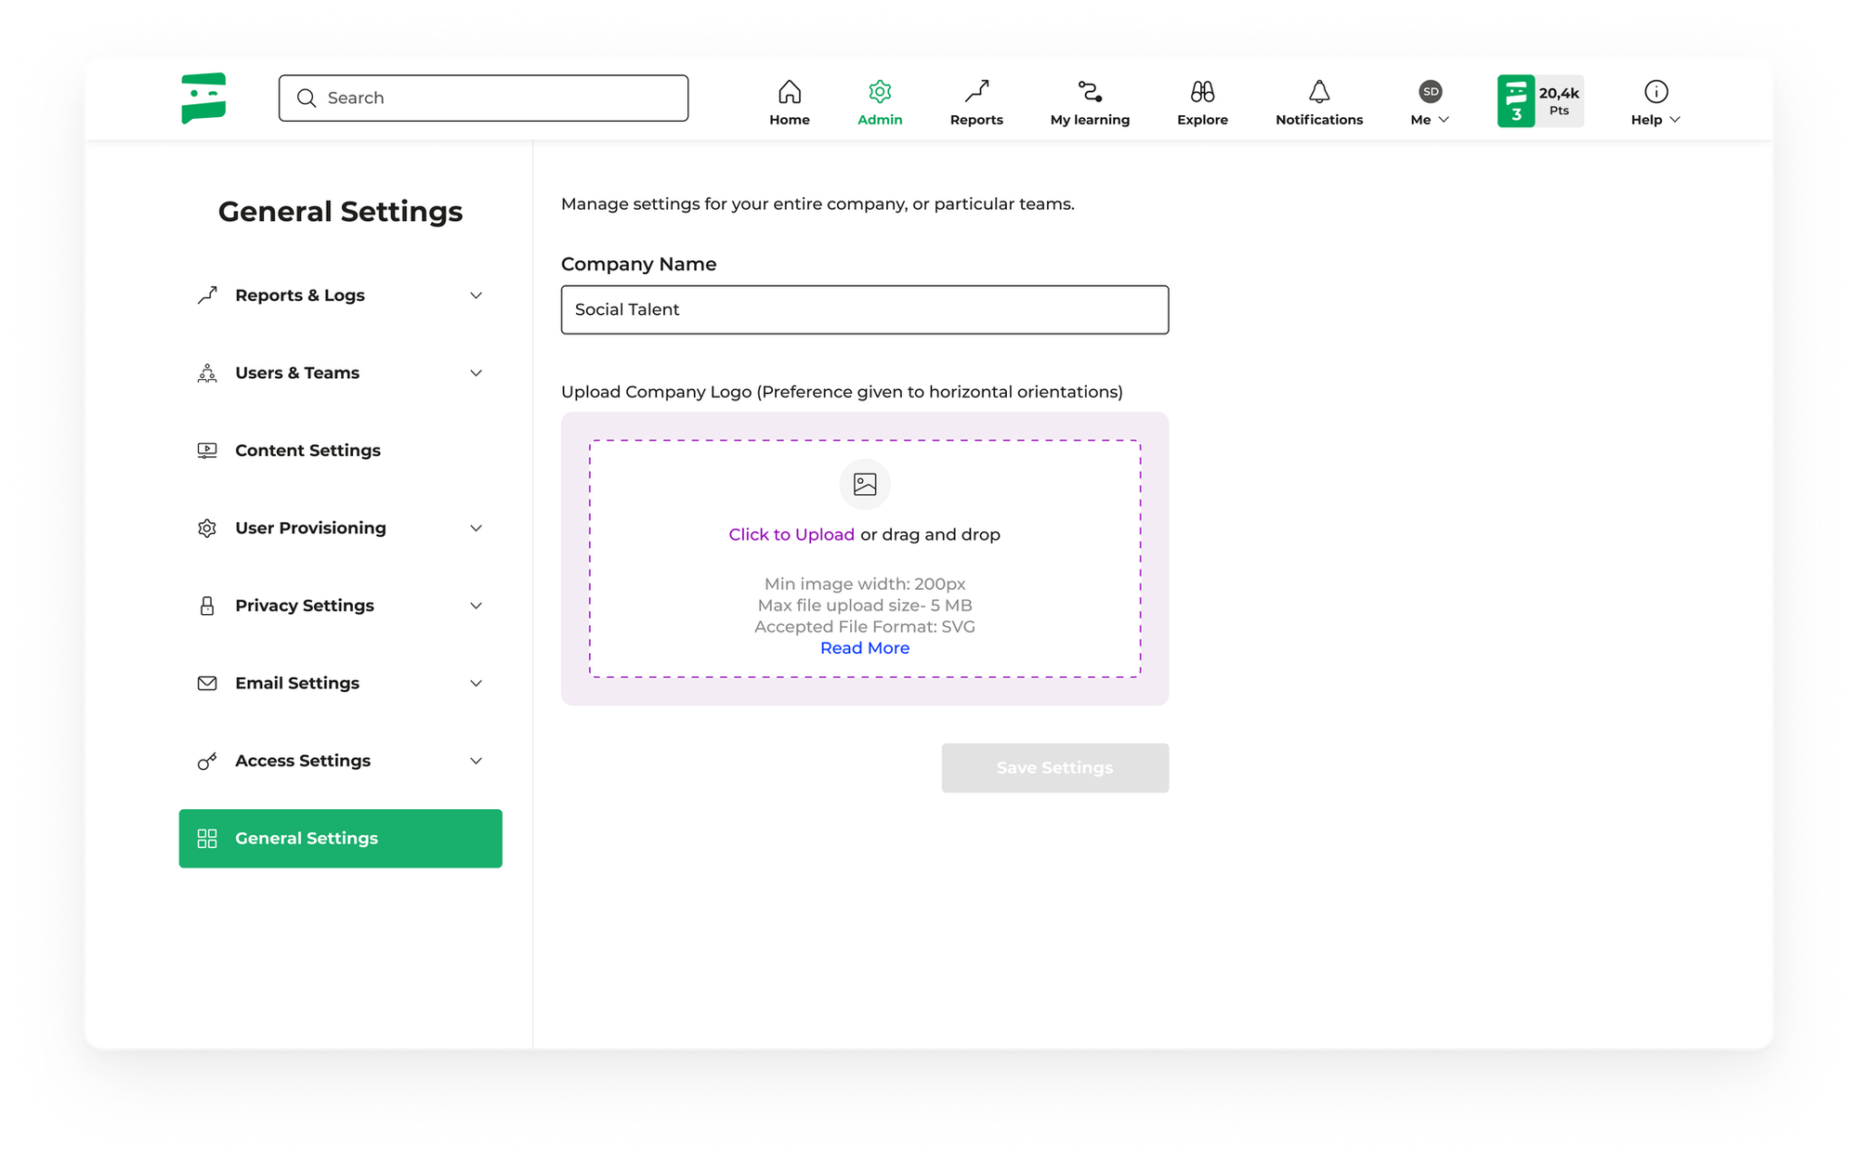The height and width of the screenshot is (1162, 1858).
Task: Select the Admin nav label
Action: (x=880, y=120)
